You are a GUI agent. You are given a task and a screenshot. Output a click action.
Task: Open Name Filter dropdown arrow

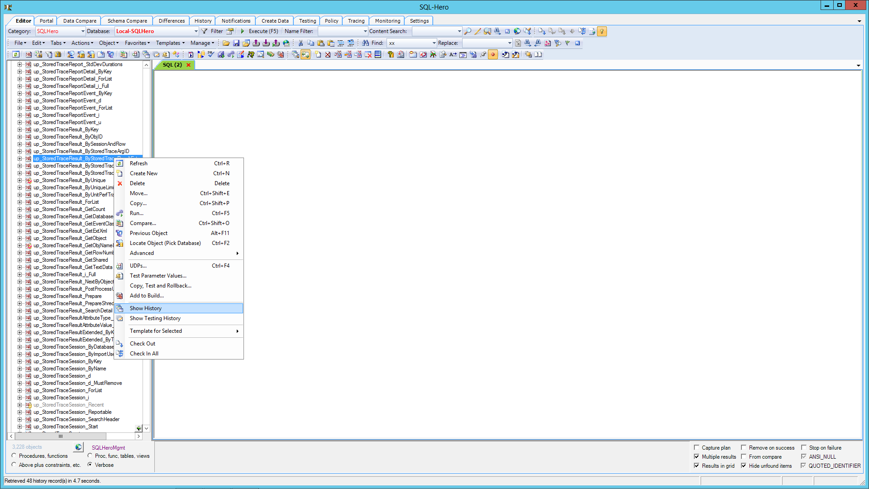click(x=365, y=31)
